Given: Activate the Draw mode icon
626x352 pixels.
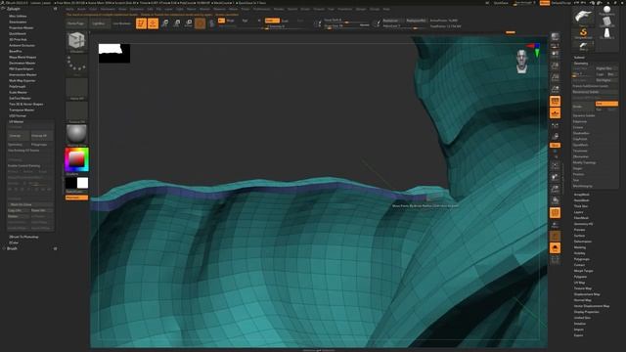Looking at the screenshot, I should click(x=153, y=23).
